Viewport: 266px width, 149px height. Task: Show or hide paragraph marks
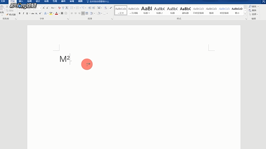tap(111, 8)
